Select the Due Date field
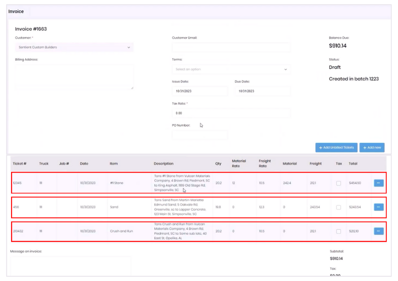398x281 pixels. pyautogui.click(x=262, y=91)
